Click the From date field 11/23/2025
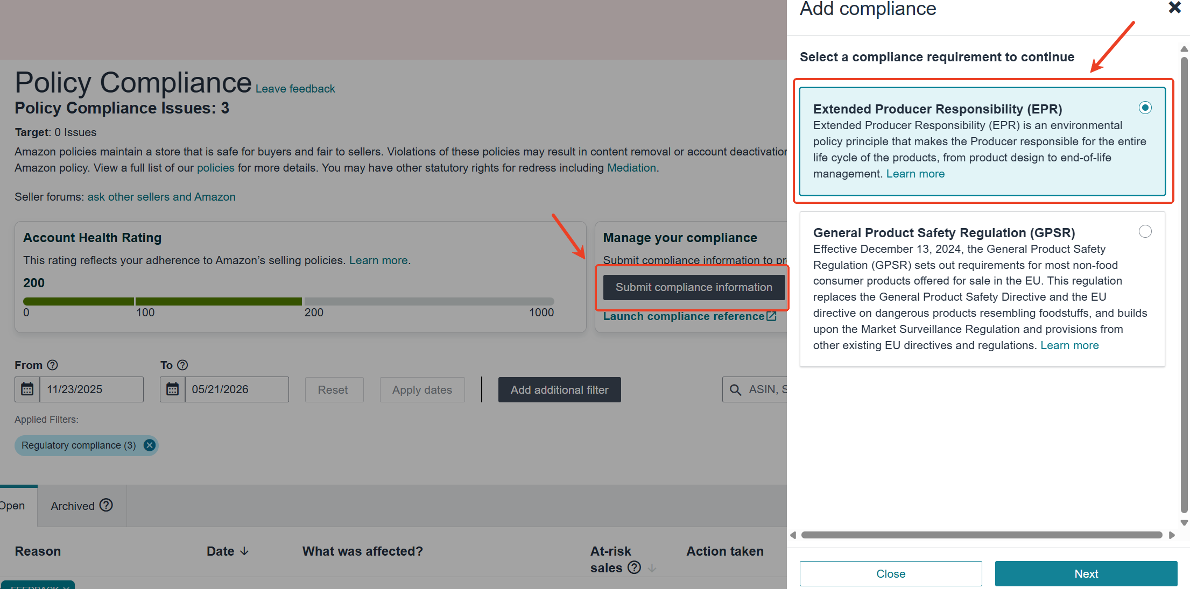 pyautogui.click(x=91, y=389)
